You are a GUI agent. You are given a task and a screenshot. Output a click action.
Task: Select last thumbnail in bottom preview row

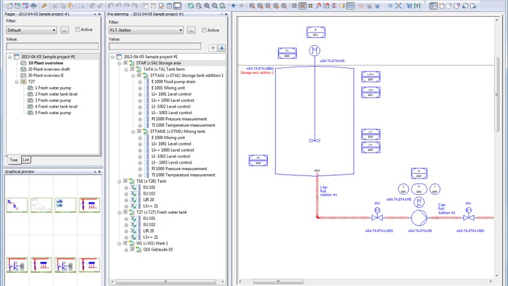89,265
